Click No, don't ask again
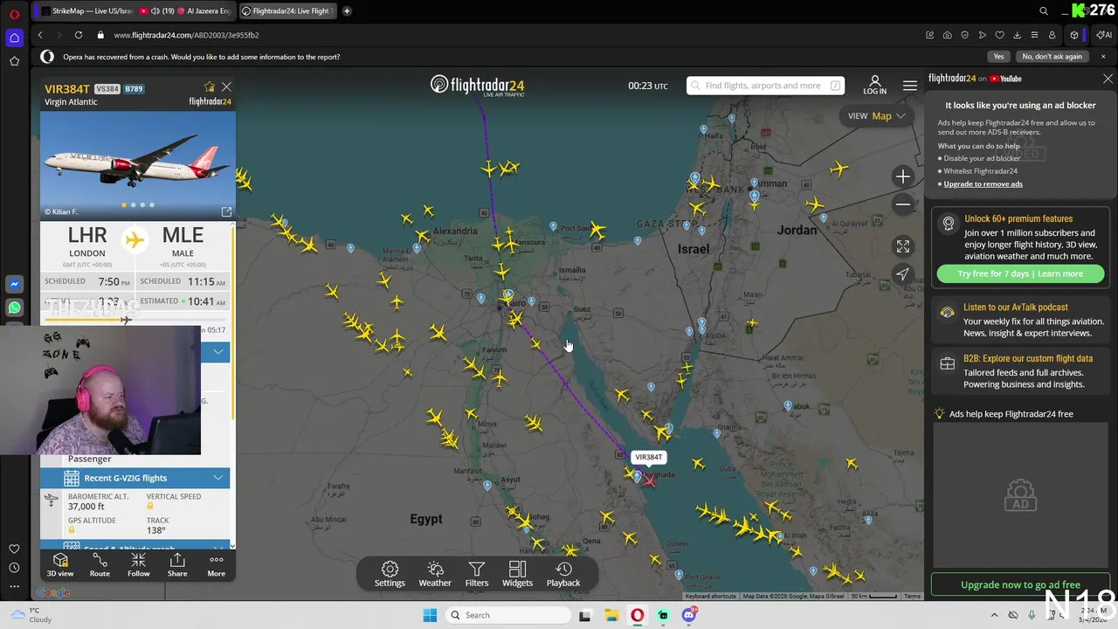Viewport: 1118px width, 629px height. click(1052, 57)
